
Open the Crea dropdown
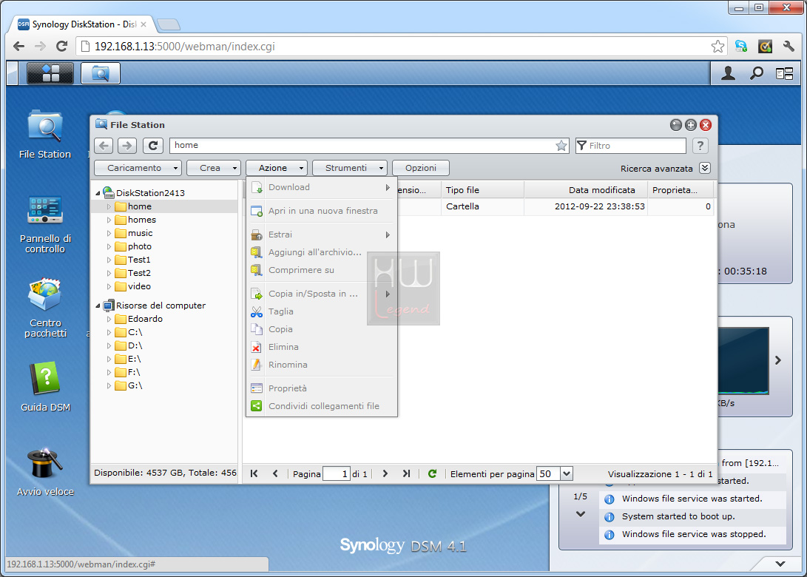tap(214, 168)
